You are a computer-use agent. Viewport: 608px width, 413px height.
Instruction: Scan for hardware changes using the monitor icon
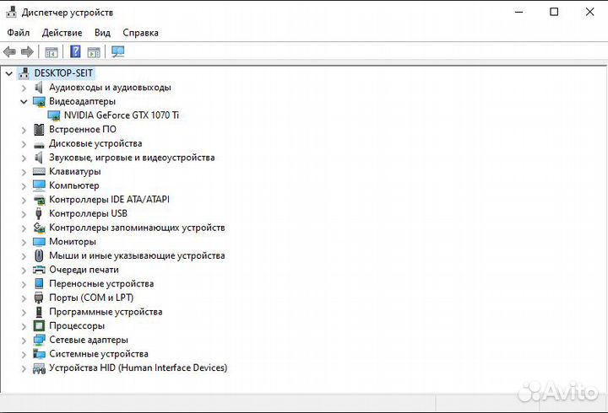pyautogui.click(x=118, y=52)
